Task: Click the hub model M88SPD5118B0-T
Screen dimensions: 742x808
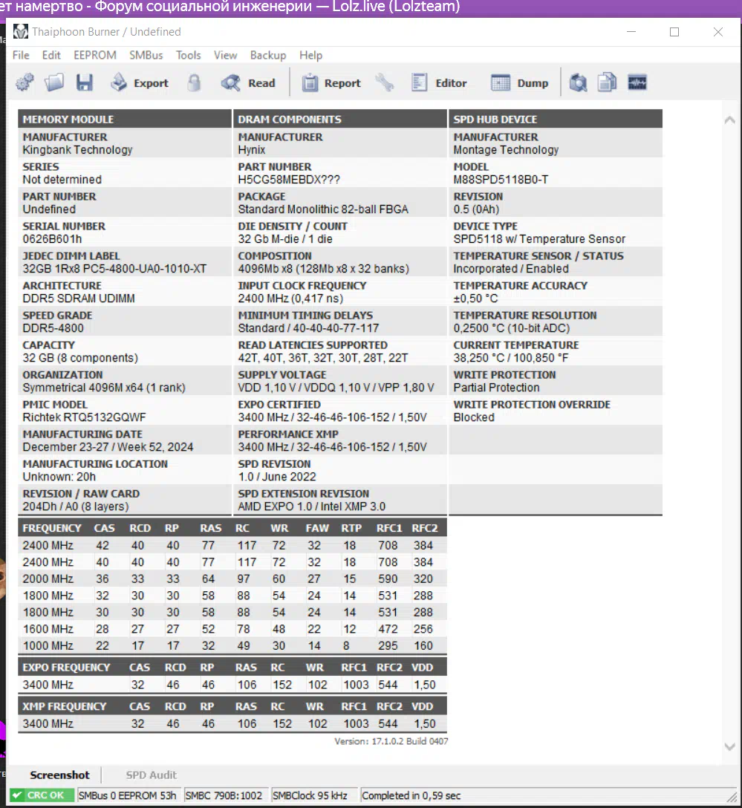Action: coord(501,180)
